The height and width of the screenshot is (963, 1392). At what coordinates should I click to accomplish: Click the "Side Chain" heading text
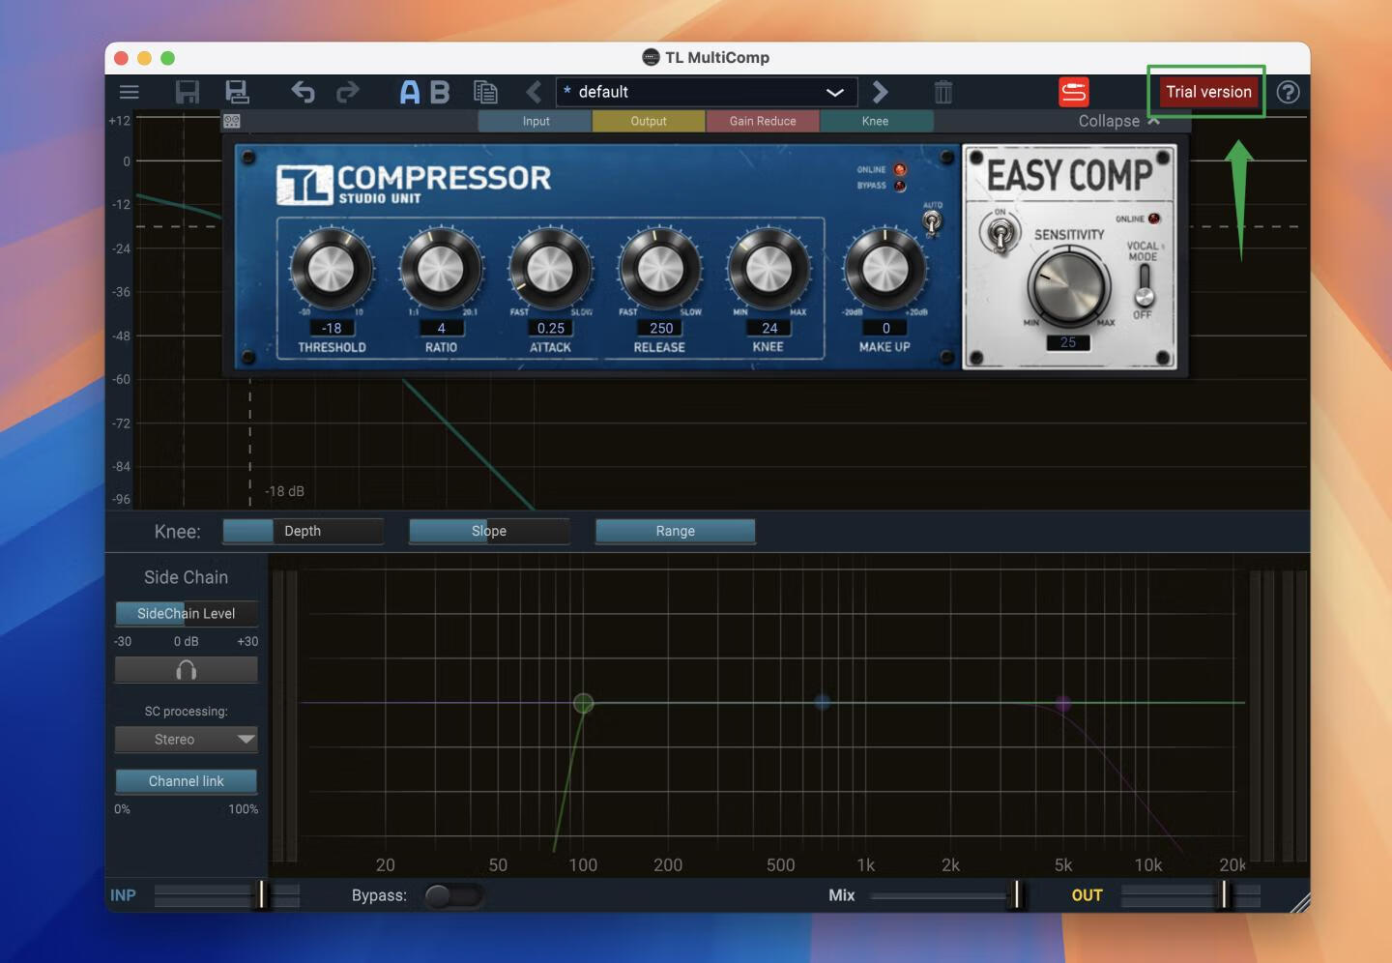click(187, 577)
